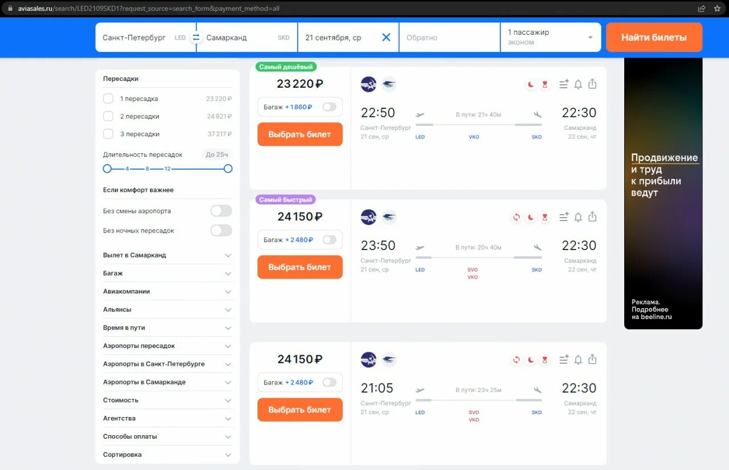First airline logo on 22:50 departure ticket

pyautogui.click(x=368, y=84)
